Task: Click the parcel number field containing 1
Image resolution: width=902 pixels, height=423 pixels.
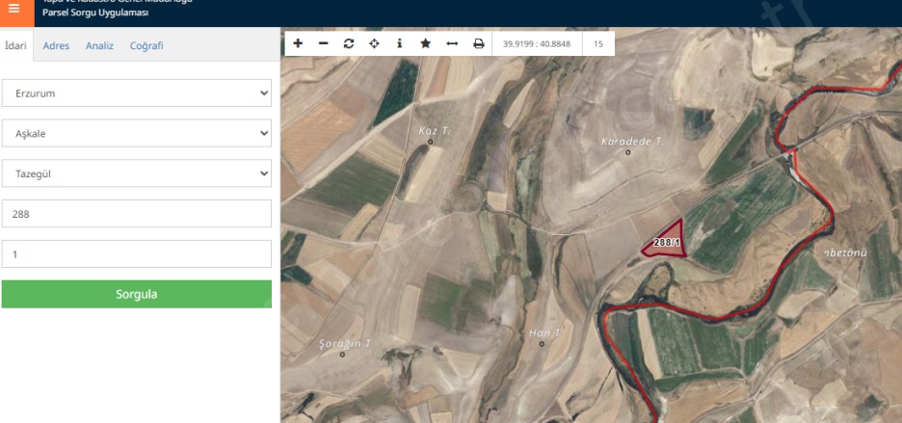Action: coord(136,253)
